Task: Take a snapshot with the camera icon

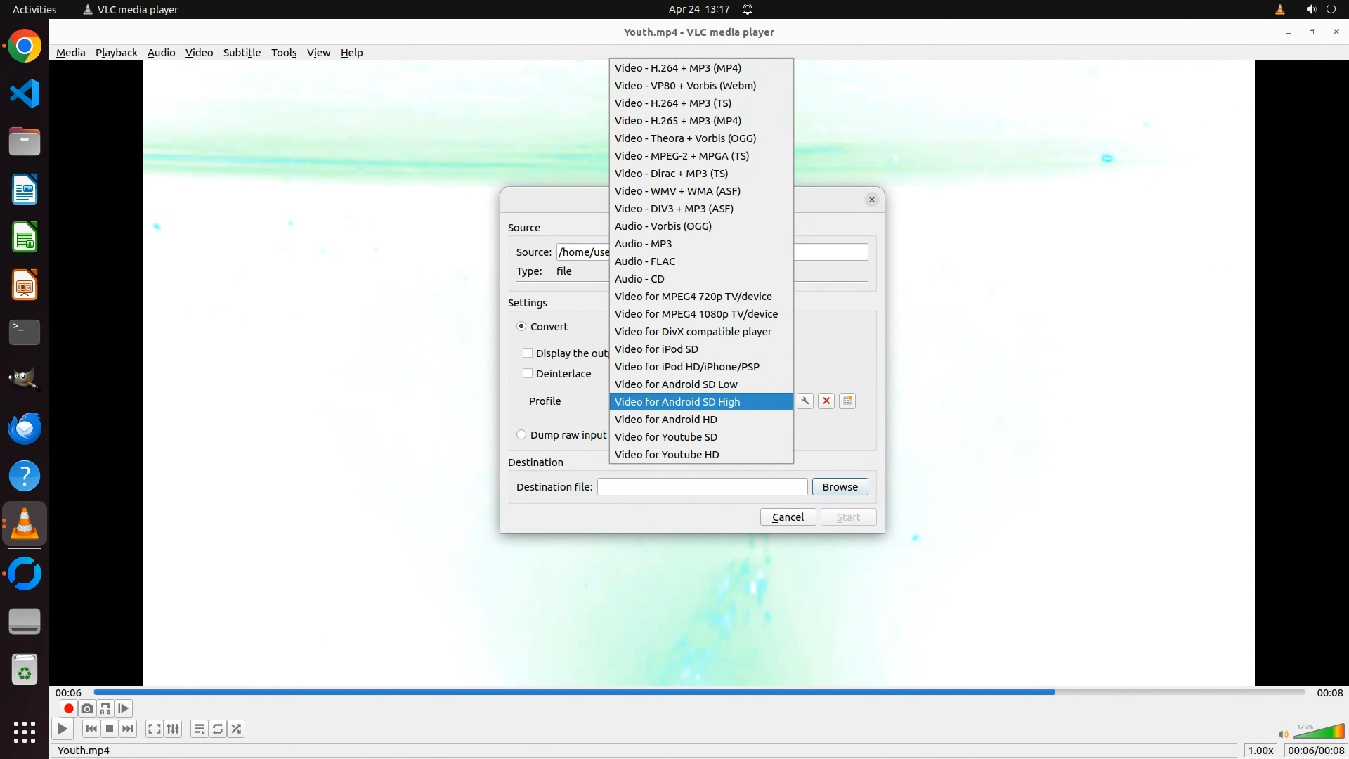Action: point(86,708)
